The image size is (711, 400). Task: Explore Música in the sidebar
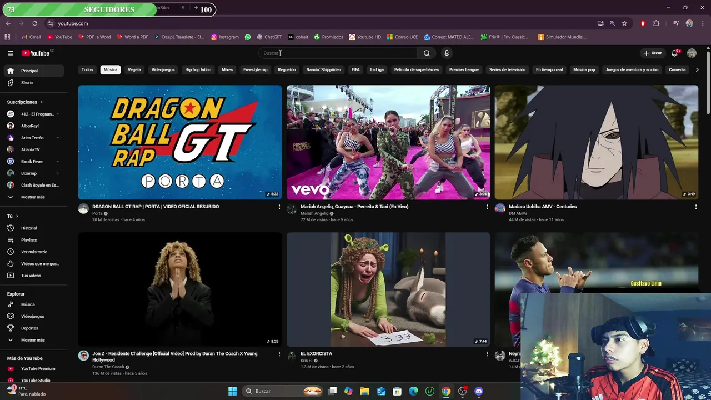point(33,304)
